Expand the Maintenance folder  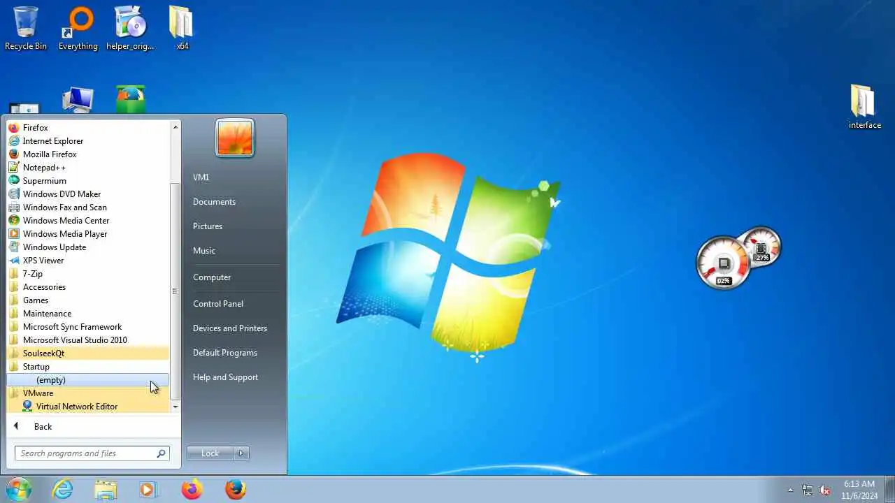click(87, 314)
